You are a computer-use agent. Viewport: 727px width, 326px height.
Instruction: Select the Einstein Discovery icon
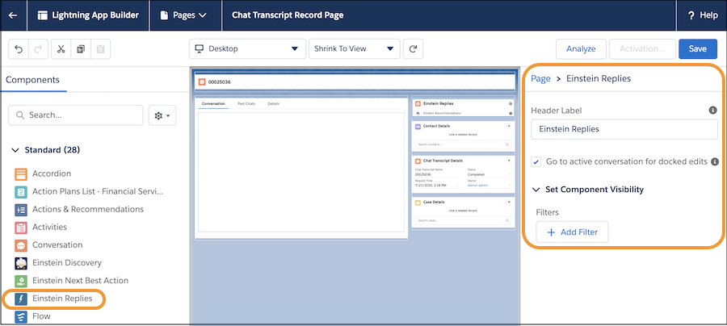pos(21,263)
